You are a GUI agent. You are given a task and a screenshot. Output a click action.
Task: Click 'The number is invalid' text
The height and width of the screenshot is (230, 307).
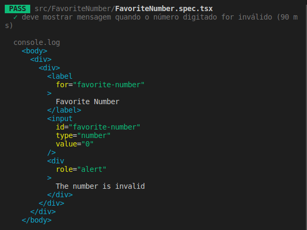point(100,186)
